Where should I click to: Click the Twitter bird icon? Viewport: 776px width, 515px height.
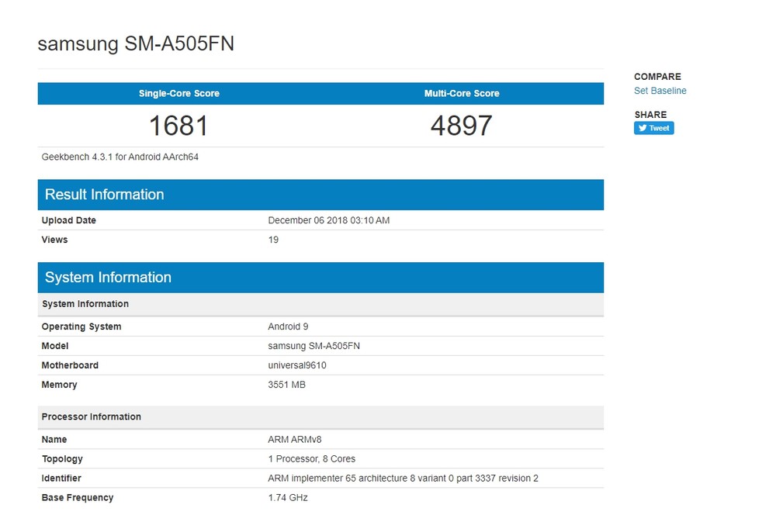643,128
